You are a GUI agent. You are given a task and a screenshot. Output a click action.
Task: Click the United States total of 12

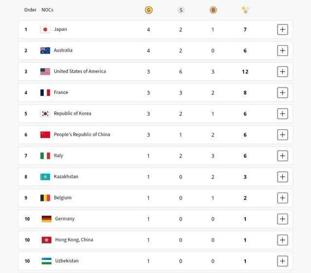pos(245,72)
